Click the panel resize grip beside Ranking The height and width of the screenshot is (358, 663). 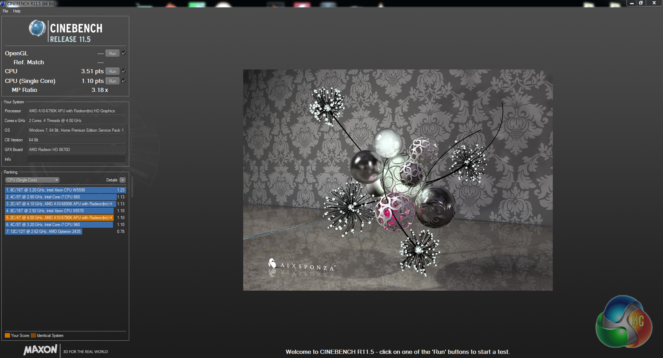[132, 187]
